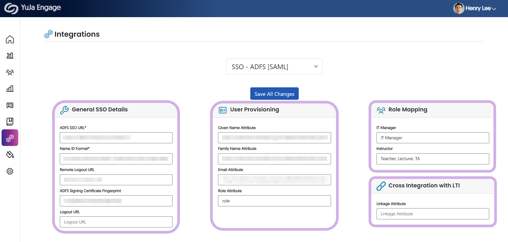Open the Home sidebar icon
Screen dimensions: 508x242
click(10, 39)
